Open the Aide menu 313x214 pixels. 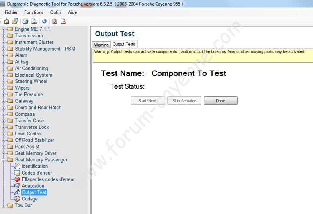point(72,12)
